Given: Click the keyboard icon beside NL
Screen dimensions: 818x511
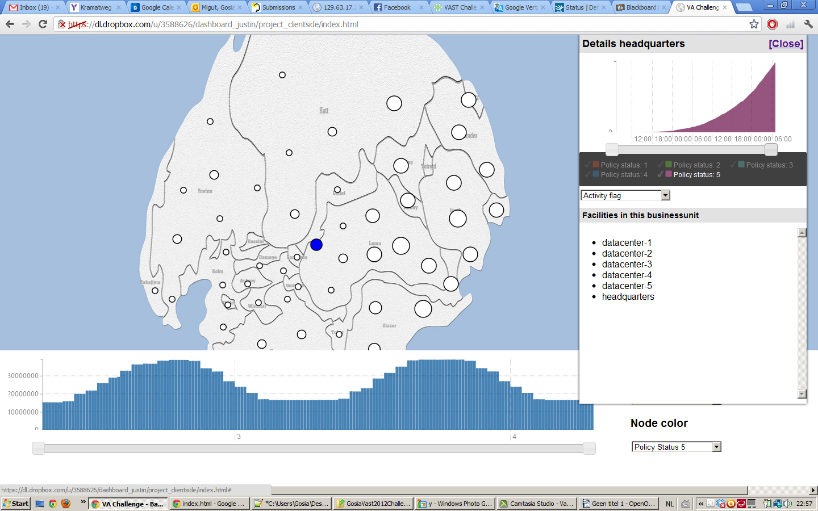Looking at the screenshot, I should point(686,504).
